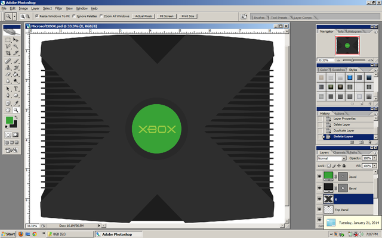Select the Clone Stamp tool
382x238 pixels.
[8, 67]
